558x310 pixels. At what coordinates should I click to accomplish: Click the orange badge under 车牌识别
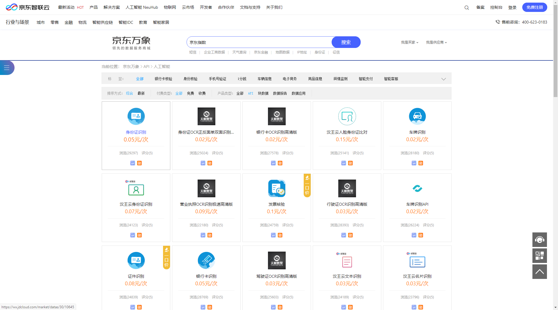[x=421, y=163]
